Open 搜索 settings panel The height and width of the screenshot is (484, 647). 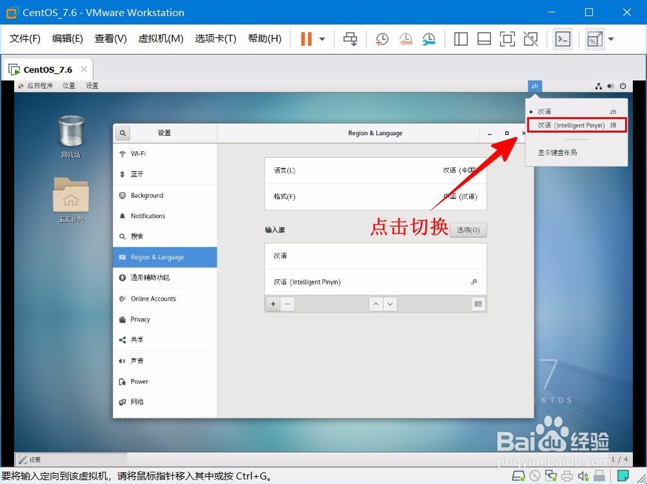tap(165, 237)
